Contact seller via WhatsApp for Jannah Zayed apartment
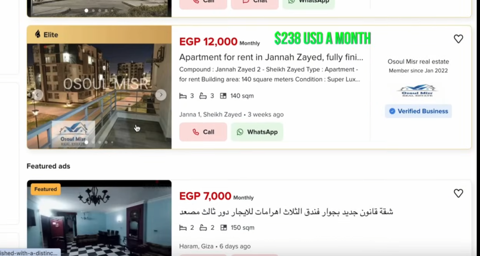 click(x=257, y=132)
